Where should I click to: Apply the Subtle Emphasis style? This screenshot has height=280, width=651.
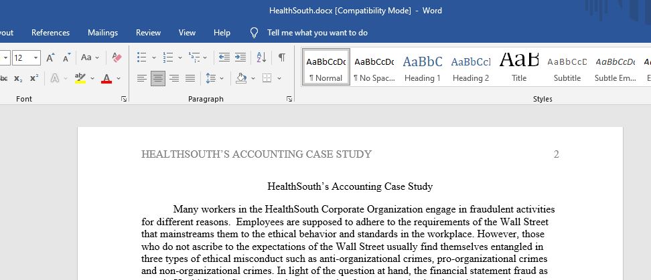tap(616, 66)
